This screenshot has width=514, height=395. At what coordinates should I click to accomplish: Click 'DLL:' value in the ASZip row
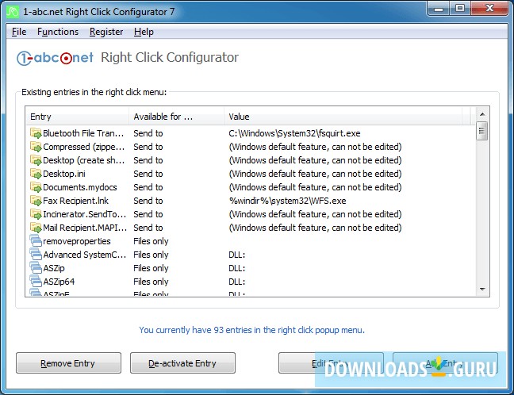click(x=236, y=268)
